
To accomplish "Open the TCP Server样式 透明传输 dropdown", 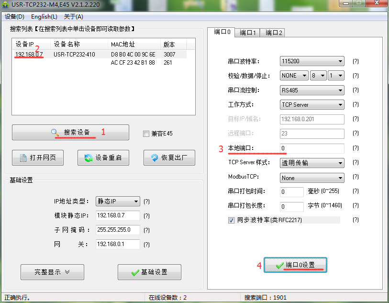I will tap(312, 163).
